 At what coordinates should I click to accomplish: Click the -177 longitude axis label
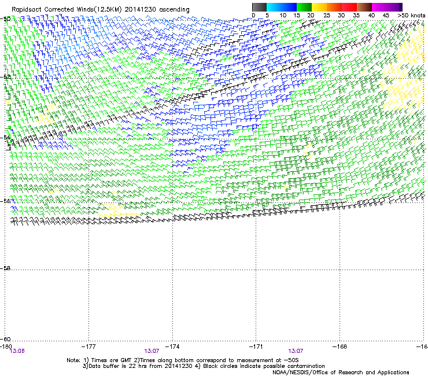[88, 346]
